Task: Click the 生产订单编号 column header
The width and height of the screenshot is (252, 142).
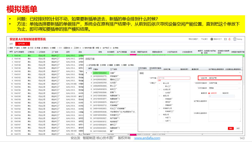Action: [19, 52]
